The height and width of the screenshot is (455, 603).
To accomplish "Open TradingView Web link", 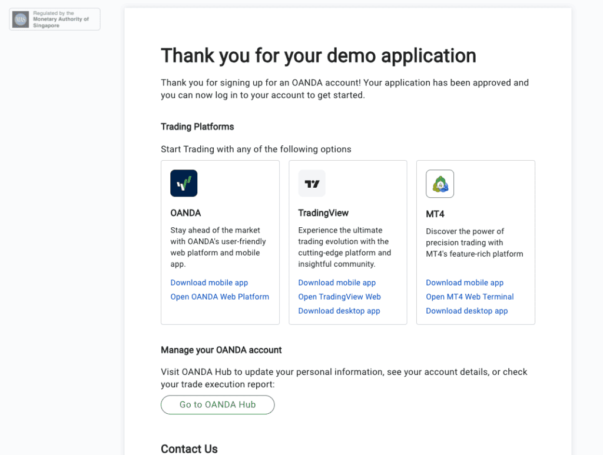I will [x=339, y=297].
